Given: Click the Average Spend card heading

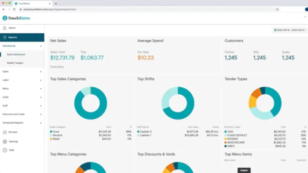Looking at the screenshot, I should coord(150,41).
